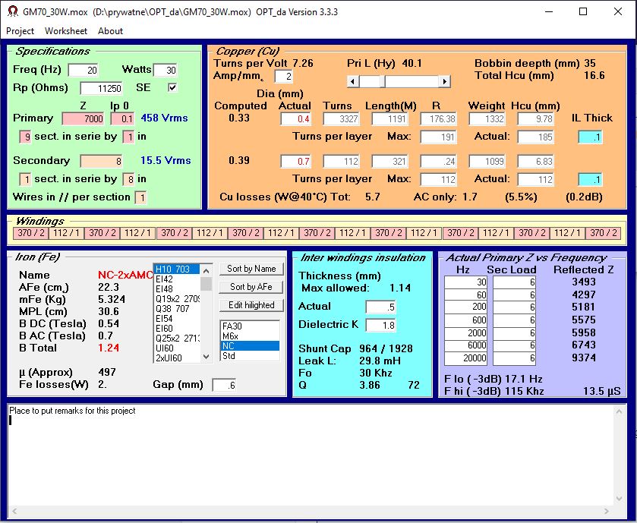
Task: Click the first 370 / 2 winding cell
Action: (31, 233)
